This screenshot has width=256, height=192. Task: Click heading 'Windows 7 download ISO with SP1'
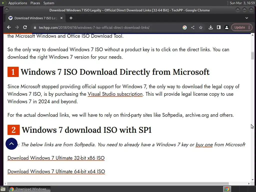87,130
